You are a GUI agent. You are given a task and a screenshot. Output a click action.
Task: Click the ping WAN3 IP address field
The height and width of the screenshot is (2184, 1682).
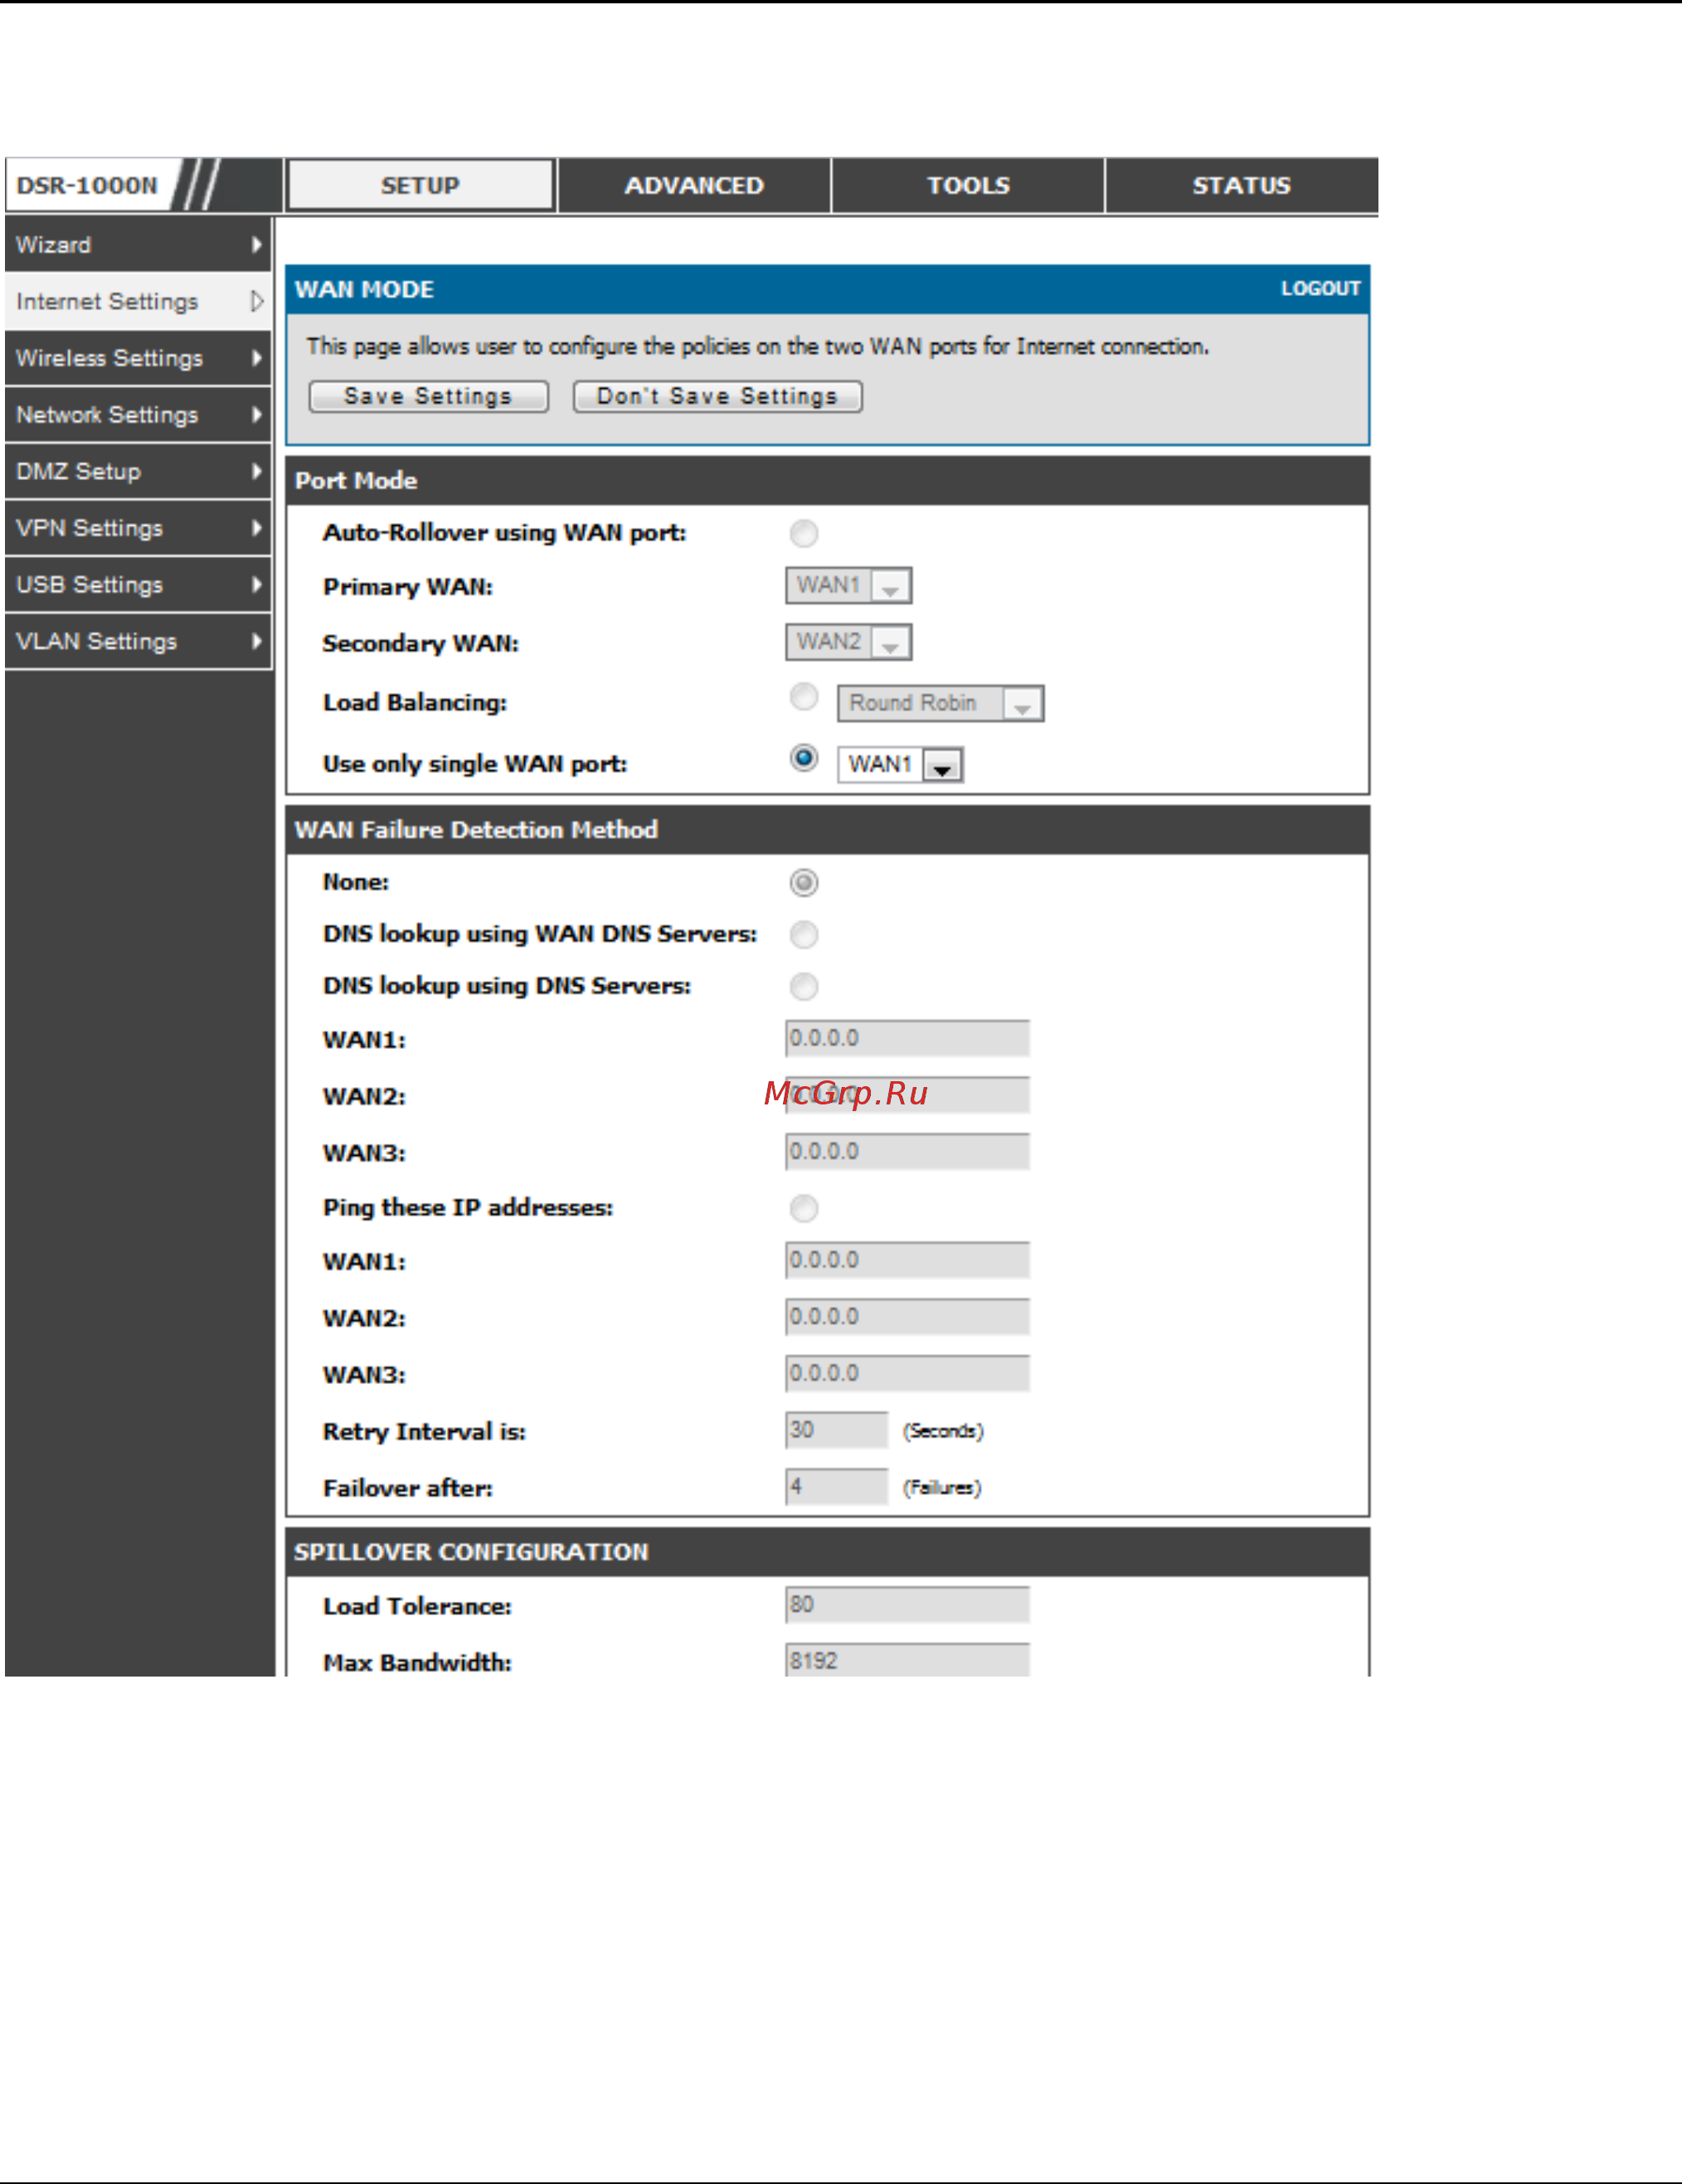[x=907, y=1374]
